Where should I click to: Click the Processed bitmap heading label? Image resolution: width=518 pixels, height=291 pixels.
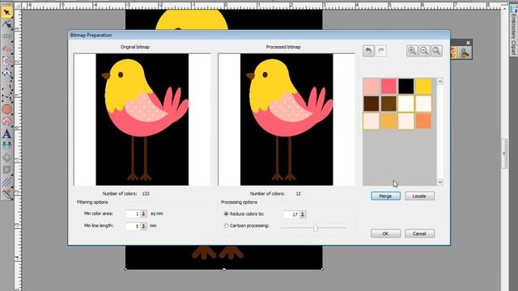click(283, 47)
